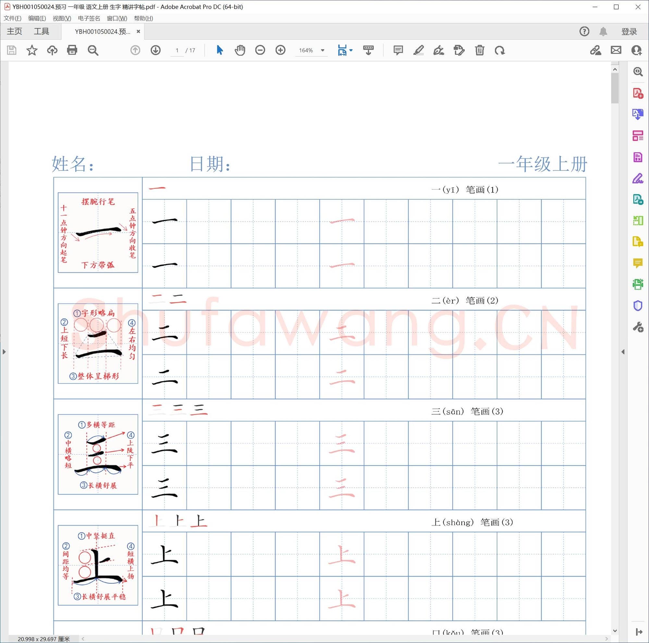649x643 pixels.
Task: Open the Export PDF panel tool
Action: 638,114
